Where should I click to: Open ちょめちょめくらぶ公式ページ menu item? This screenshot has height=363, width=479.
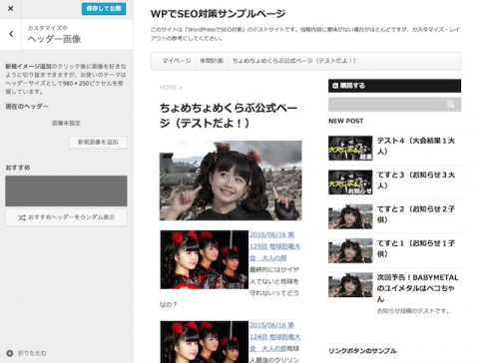pos(293,61)
